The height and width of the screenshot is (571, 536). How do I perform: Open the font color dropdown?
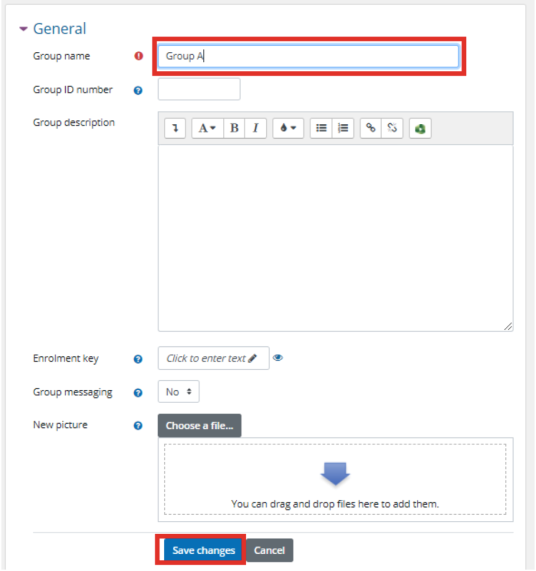[x=288, y=128]
